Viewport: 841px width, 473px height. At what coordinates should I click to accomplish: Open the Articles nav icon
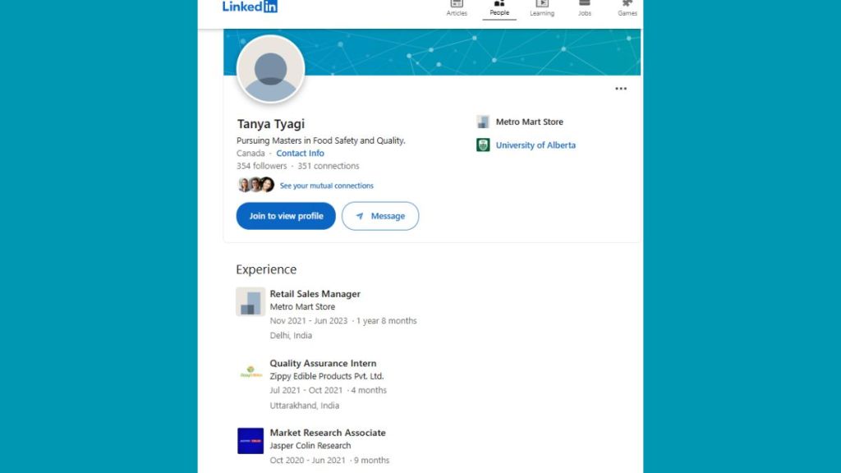coord(457,7)
